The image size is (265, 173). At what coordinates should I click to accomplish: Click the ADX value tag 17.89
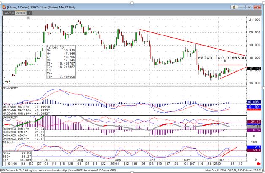(254, 127)
